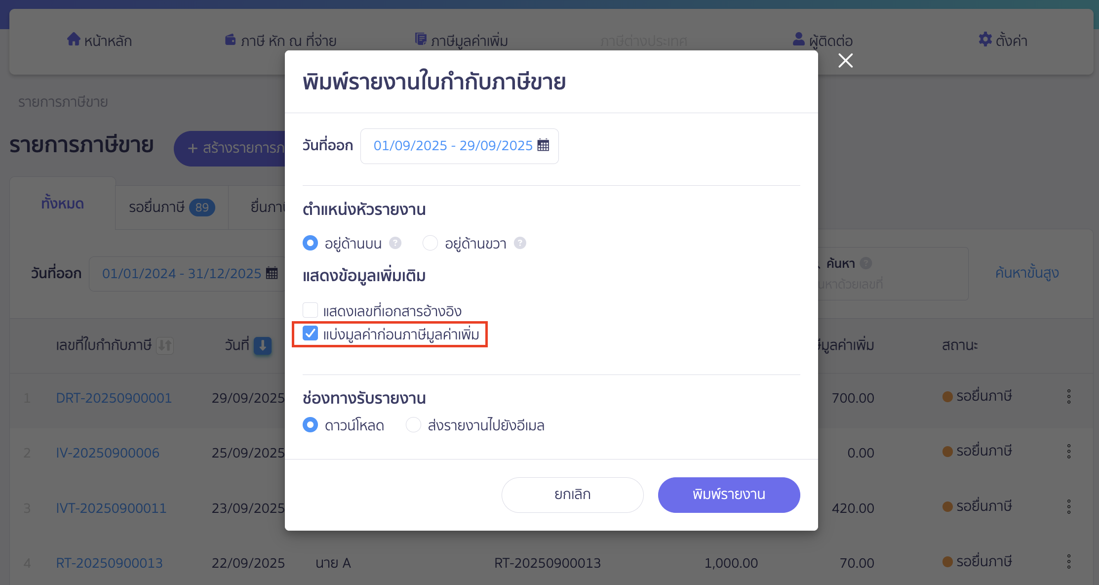
Task: Click the VAT document icon in the navbar
Action: [420, 39]
